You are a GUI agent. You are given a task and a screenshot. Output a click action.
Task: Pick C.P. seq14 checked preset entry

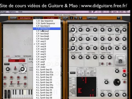pyautogui.click(x=47, y=44)
